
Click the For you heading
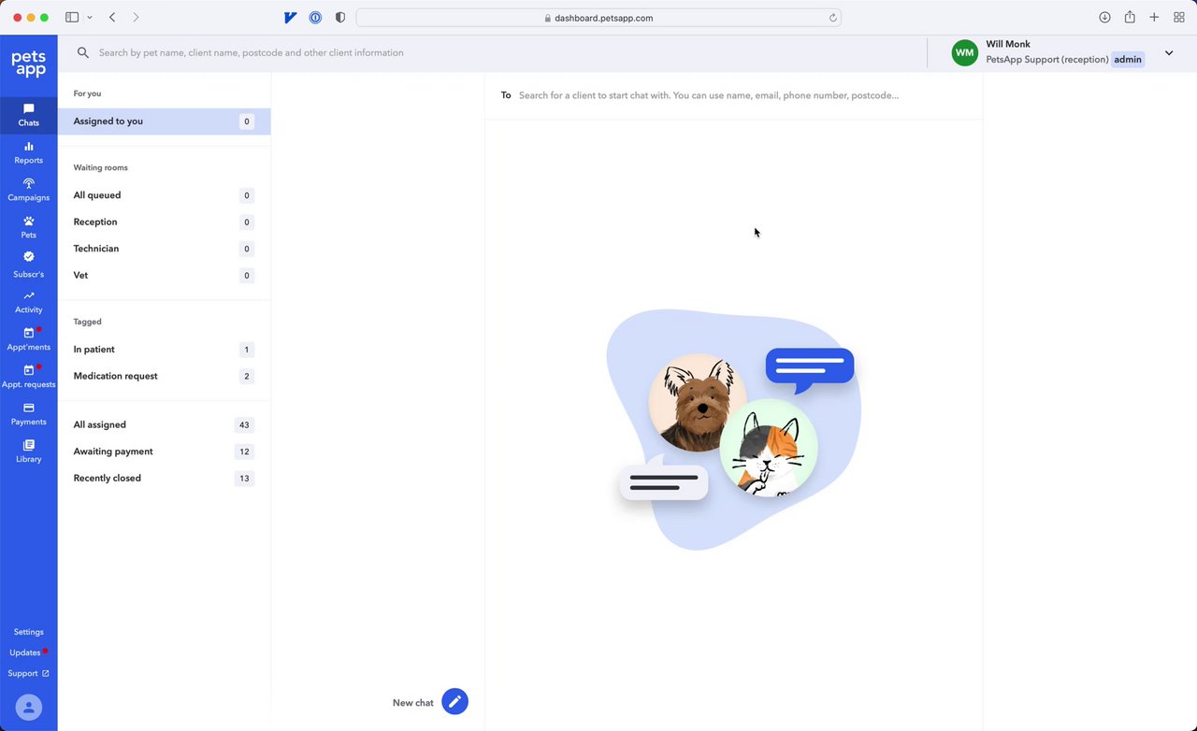pyautogui.click(x=87, y=93)
